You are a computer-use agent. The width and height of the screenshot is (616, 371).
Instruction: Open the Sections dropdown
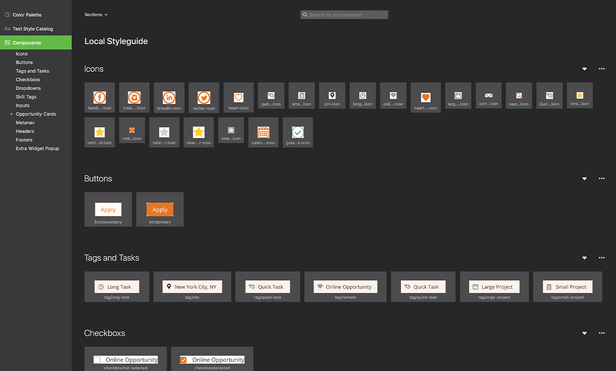click(96, 15)
